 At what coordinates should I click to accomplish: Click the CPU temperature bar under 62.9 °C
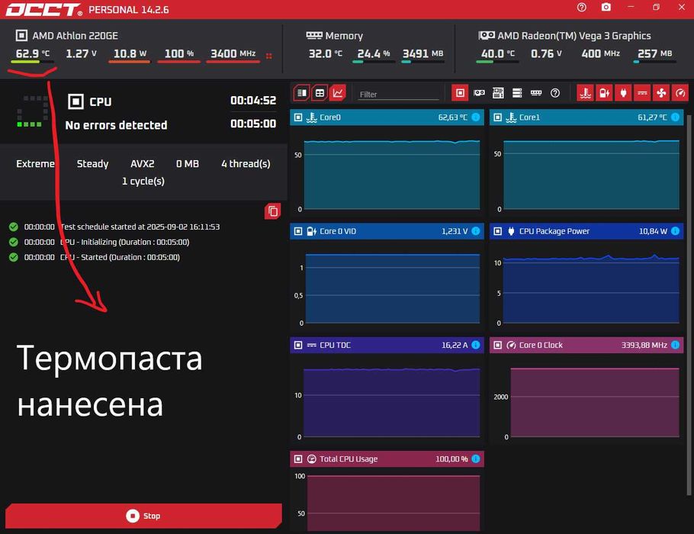(32, 62)
